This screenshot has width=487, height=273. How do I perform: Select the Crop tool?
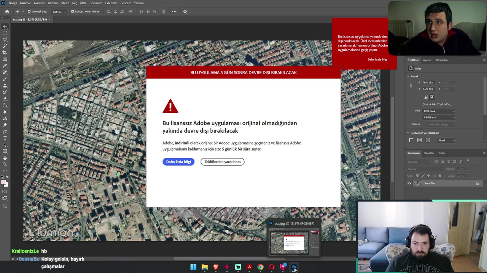(x=5, y=52)
